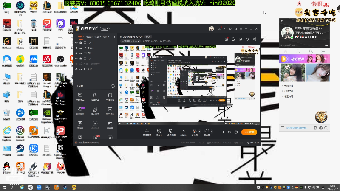Expand the second group in YY contact list
This screenshot has width=340, height=191.
(x=282, y=91)
